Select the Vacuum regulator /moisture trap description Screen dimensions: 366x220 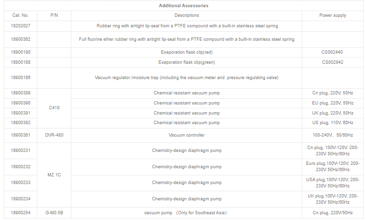coord(186,78)
